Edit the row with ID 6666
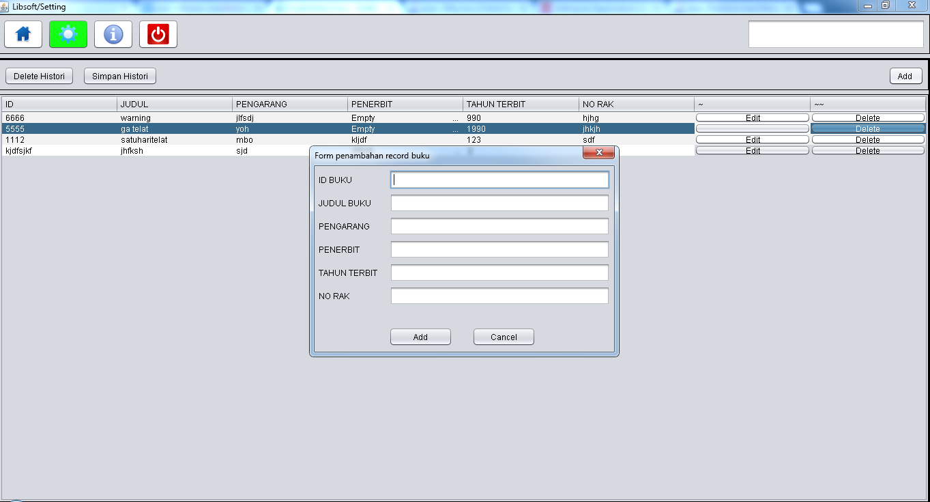 753,117
